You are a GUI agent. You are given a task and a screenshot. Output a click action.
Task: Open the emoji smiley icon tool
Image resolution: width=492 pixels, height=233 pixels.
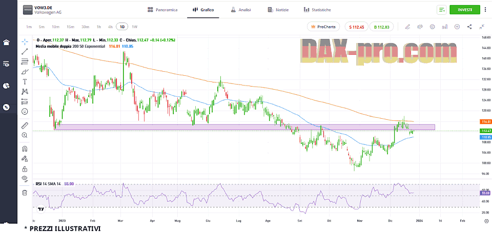tap(25, 111)
